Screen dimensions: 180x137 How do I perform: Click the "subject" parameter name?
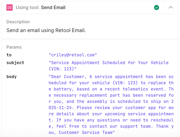click(15, 63)
